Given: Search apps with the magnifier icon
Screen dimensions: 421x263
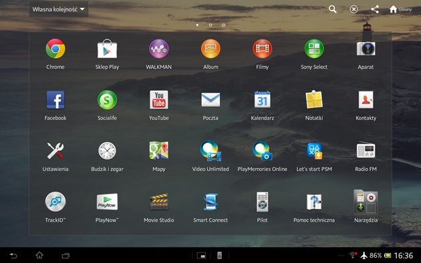Looking at the screenshot, I should (332, 9).
